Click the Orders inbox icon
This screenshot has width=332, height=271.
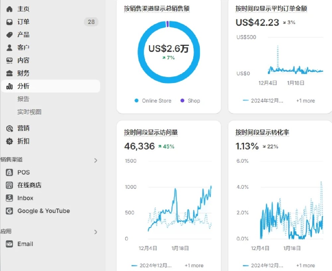pos(9,22)
